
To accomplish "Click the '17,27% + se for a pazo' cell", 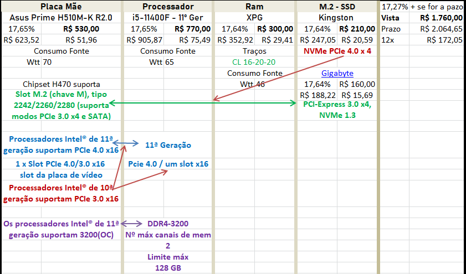I will [422, 7].
